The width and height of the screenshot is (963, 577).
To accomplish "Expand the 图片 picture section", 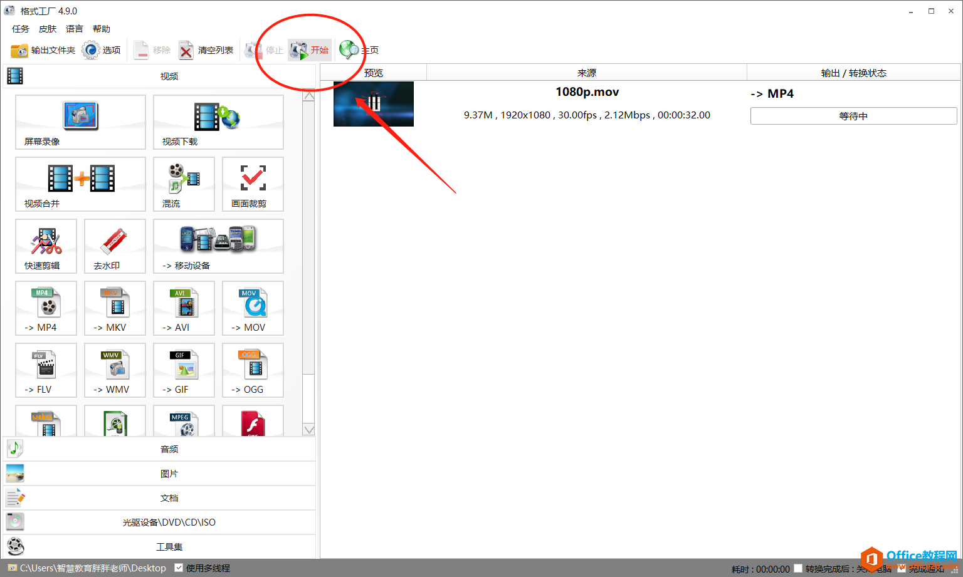I will [x=159, y=474].
